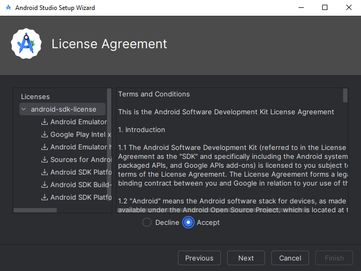Select the Sources for Android entry

[x=81, y=159]
